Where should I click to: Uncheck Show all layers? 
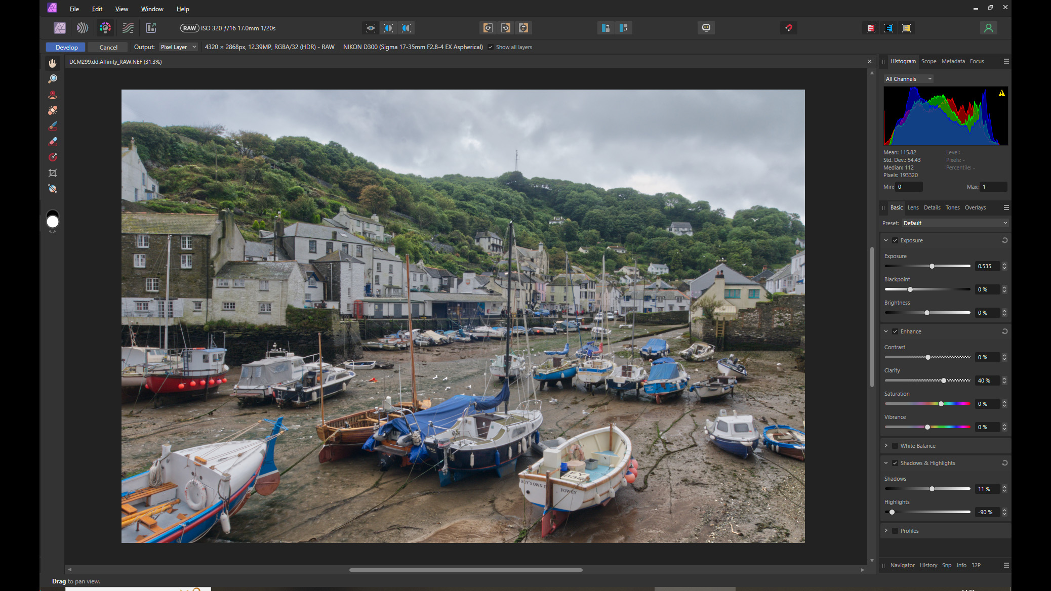click(490, 47)
